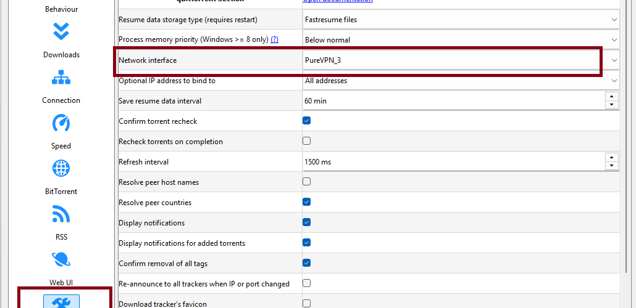
Task: Switch to Behaviour settings label
Action: tap(61, 9)
